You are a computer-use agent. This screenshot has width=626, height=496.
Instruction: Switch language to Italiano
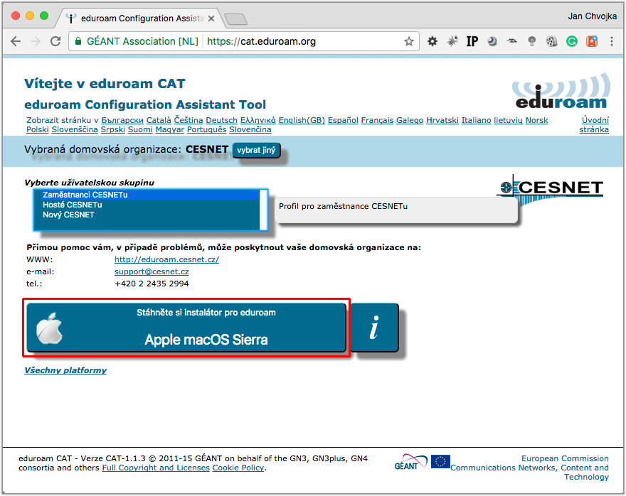point(477,120)
